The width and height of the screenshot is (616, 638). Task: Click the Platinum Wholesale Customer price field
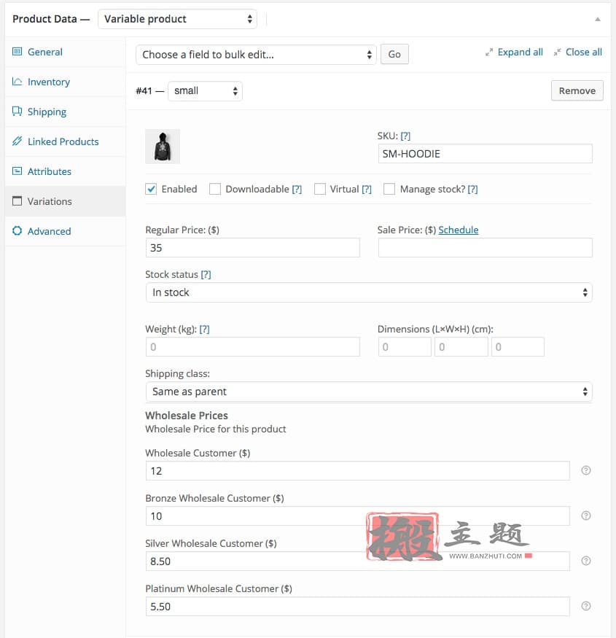click(x=358, y=606)
